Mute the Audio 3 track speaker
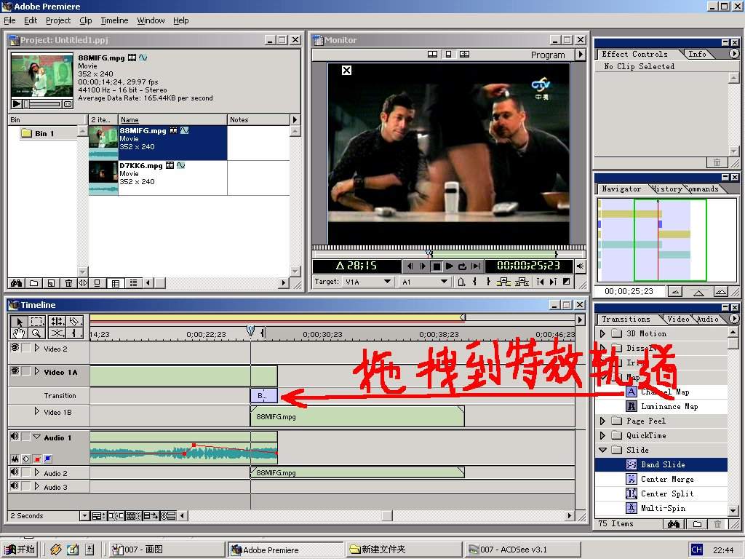Viewport: 745px width, 559px height. (x=15, y=485)
